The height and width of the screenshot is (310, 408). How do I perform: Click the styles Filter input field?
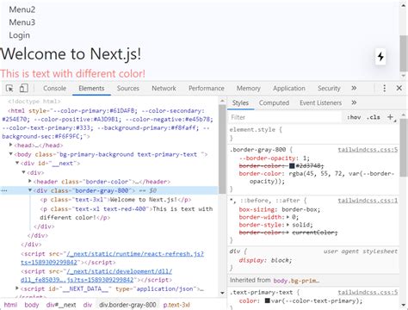[286, 117]
